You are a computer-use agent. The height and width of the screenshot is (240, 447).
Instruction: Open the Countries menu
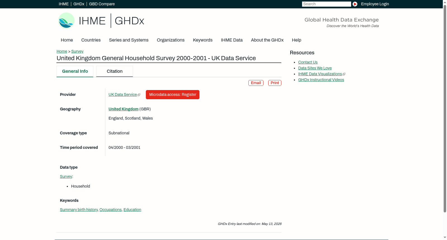click(91, 40)
